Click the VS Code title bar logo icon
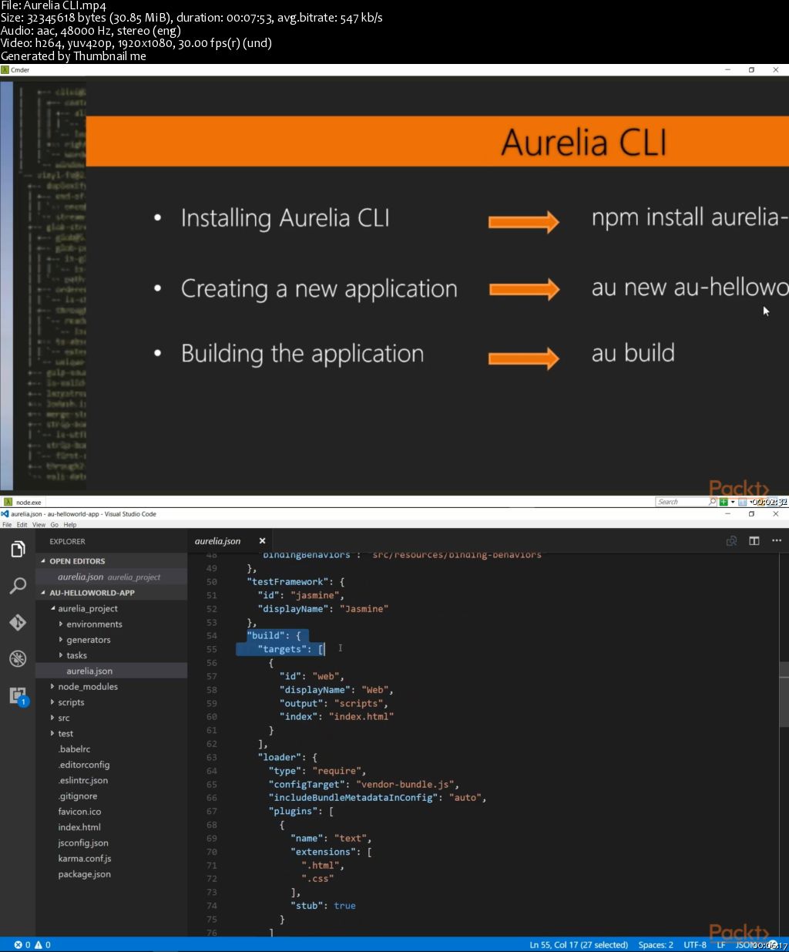789x952 pixels. click(x=5, y=513)
